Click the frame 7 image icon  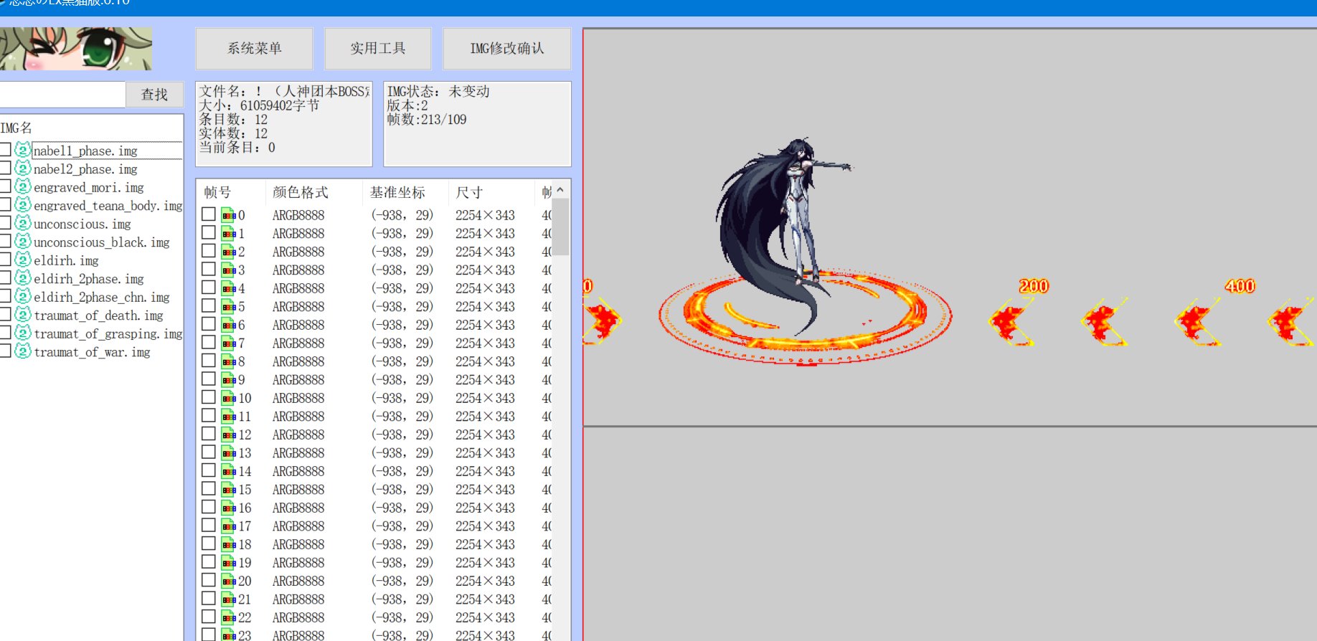[x=229, y=343]
